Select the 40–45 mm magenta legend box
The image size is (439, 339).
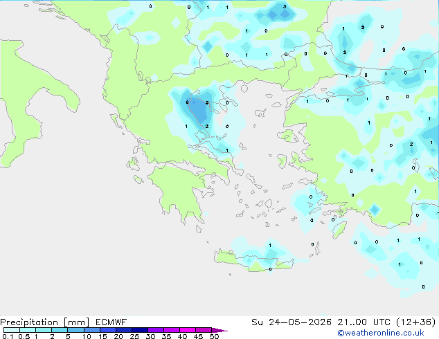(x=188, y=330)
